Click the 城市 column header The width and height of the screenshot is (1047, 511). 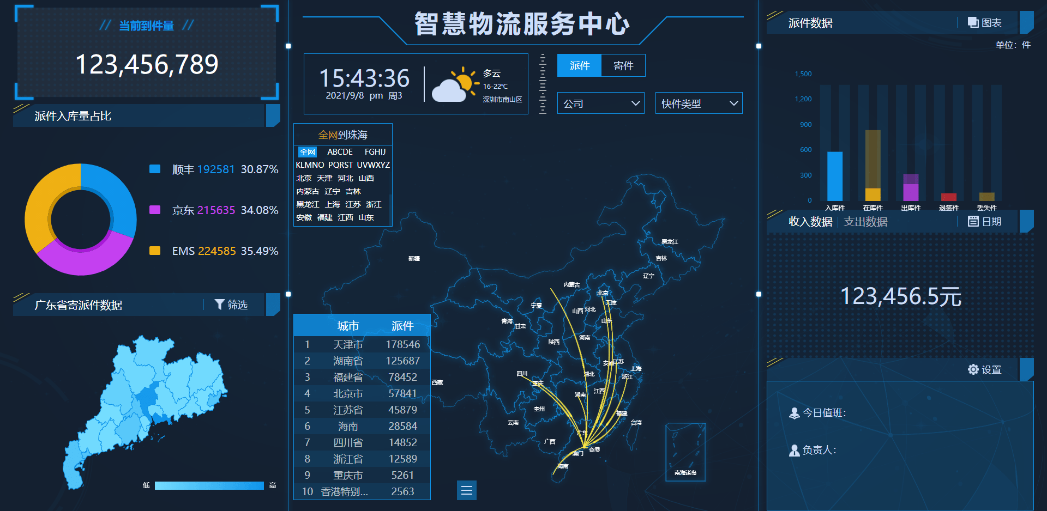point(348,326)
